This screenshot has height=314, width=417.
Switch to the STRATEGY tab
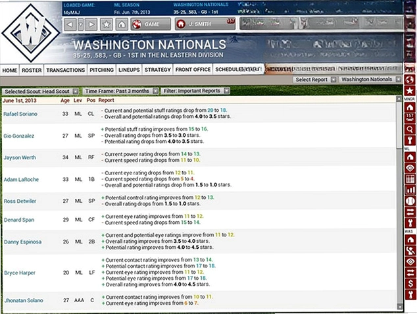[157, 70]
